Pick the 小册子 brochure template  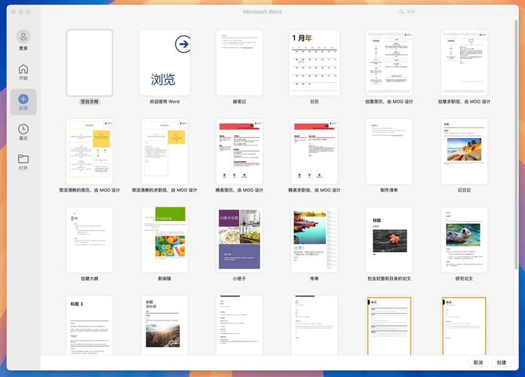[x=239, y=239]
